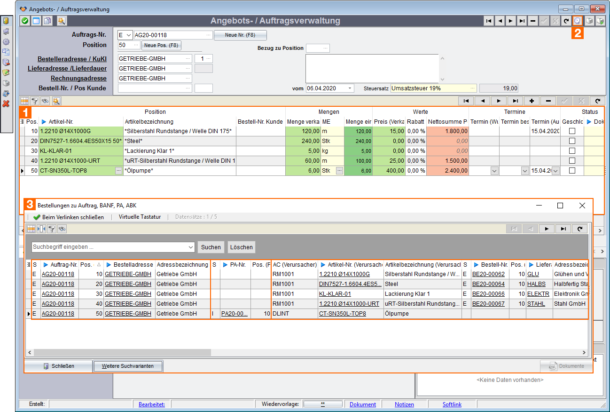Viewport: 610px width, 412px height.
Task: Go to previous record in main header toolbar
Action: click(x=500, y=21)
